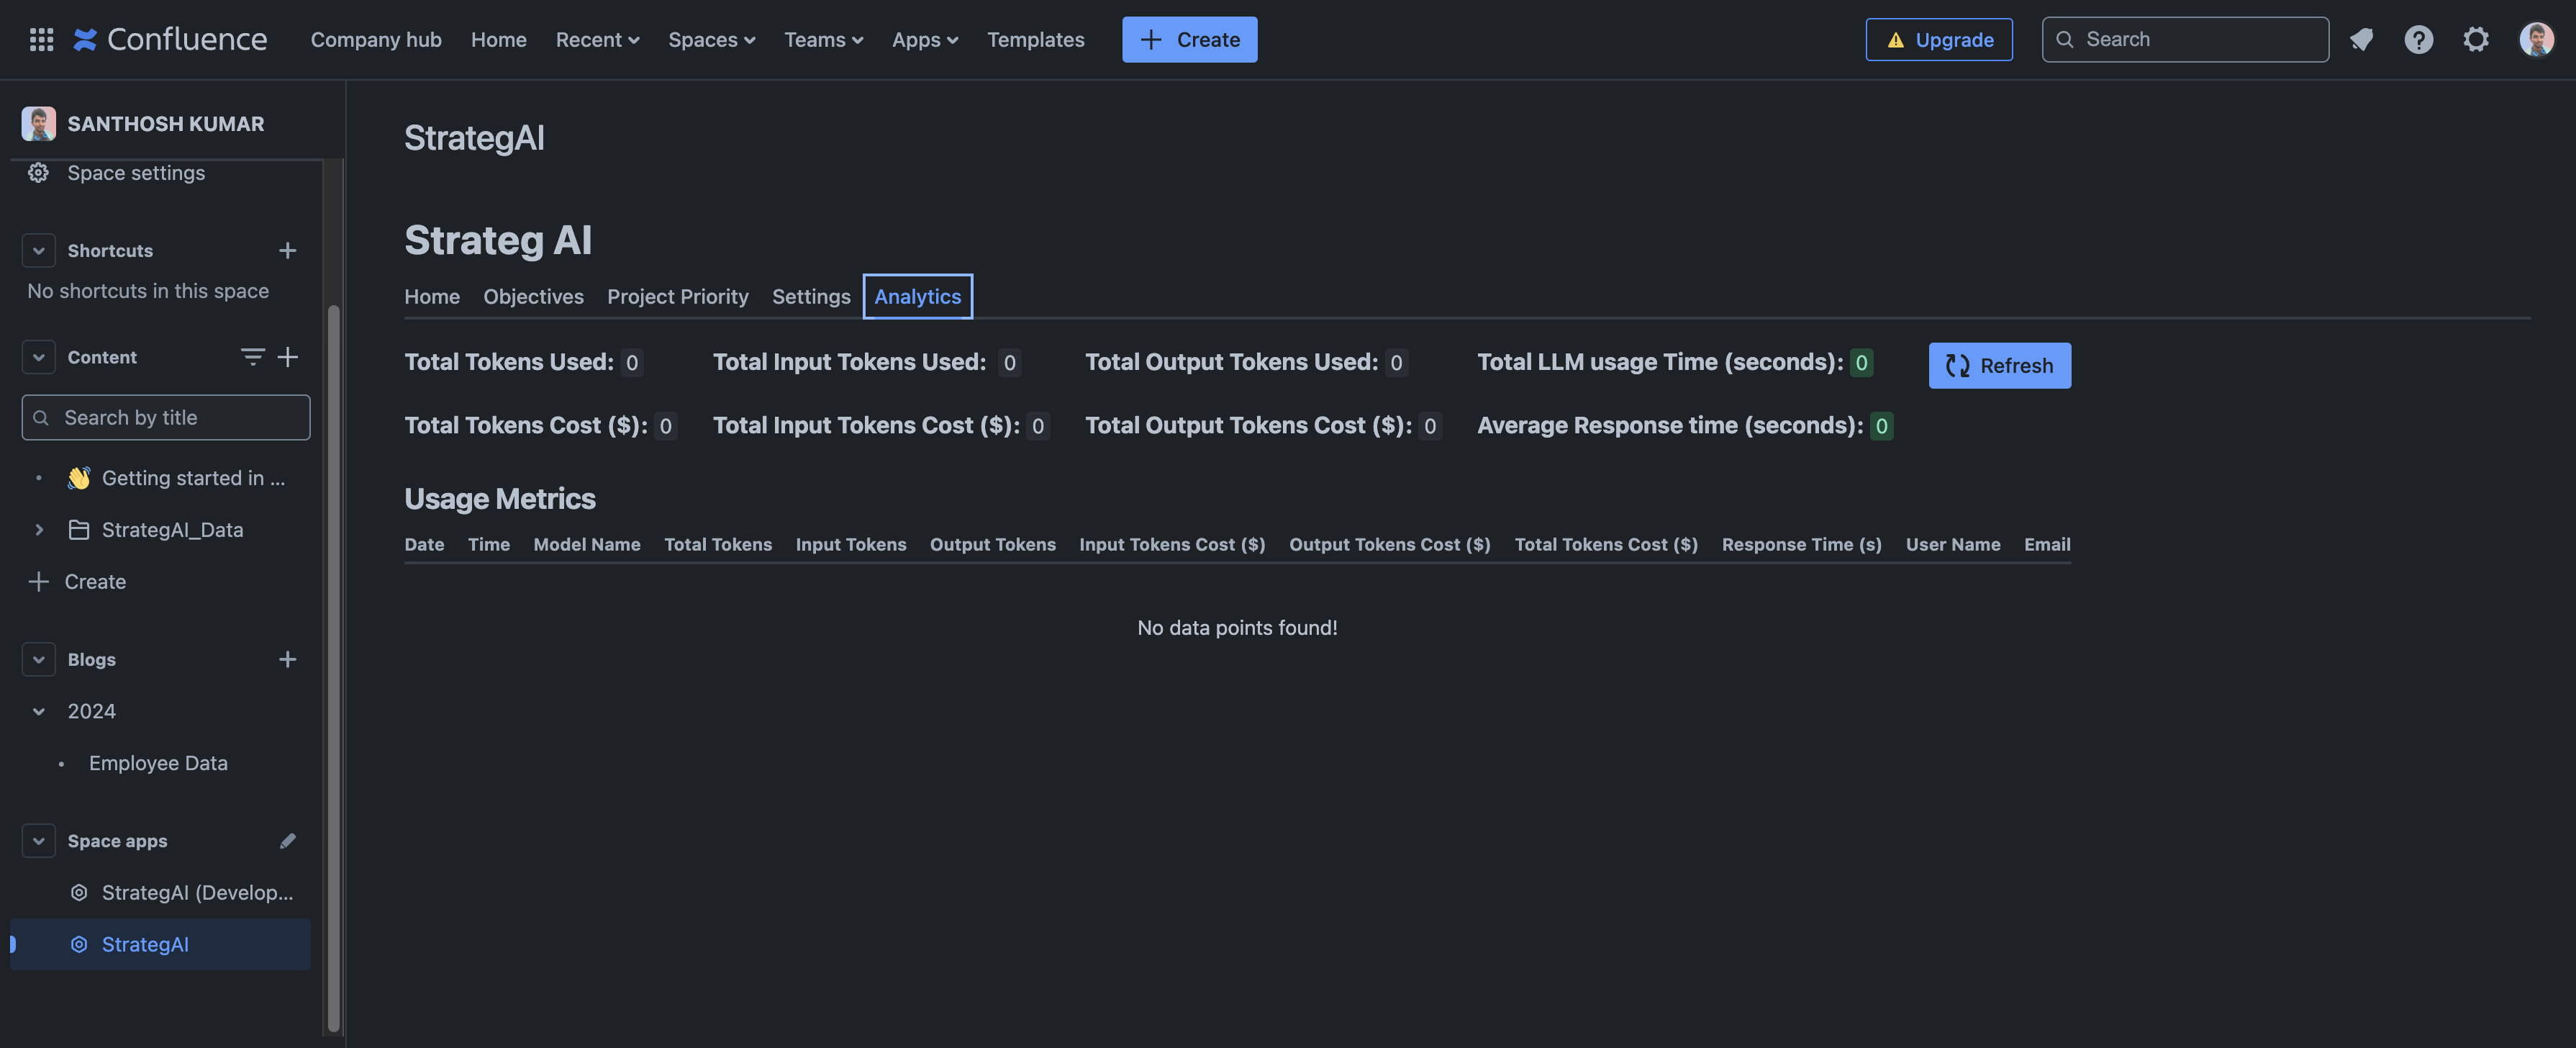
Task: Switch to the Objectives tab
Action: tap(533, 296)
